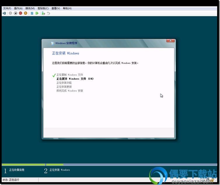The image size is (220, 185).
Task: Open the 媒体(M) menu
Action: 30,8
